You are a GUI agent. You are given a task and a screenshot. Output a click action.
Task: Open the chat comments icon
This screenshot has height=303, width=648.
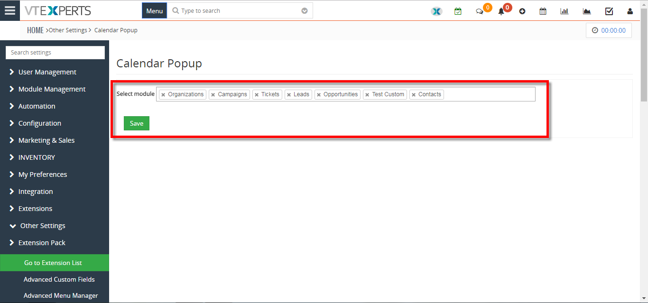(x=480, y=11)
